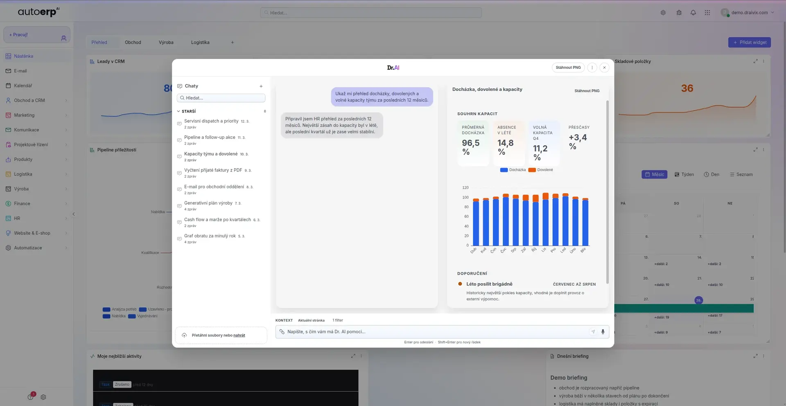786x406 pixels.
Task: Click the chart panel vertical scrollbar
Action: (x=607, y=192)
